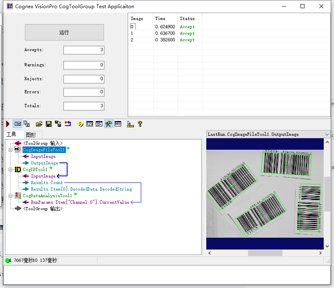Click the Warnings count field
The image size is (334, 288).
click(x=84, y=65)
